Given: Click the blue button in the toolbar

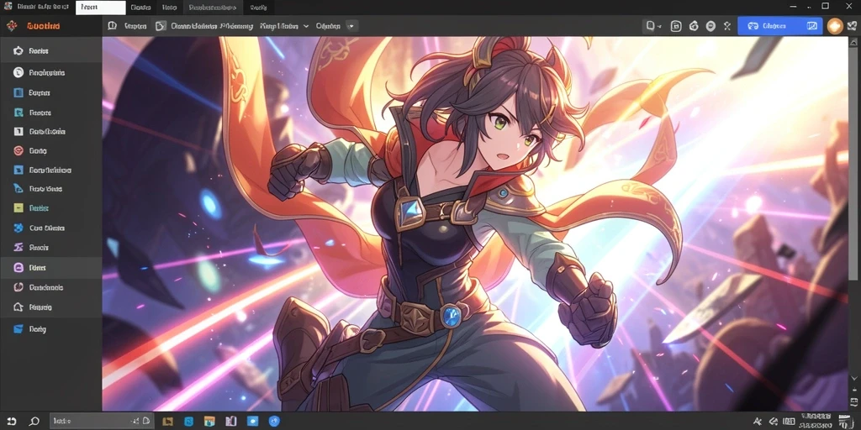Looking at the screenshot, I should click(x=779, y=26).
